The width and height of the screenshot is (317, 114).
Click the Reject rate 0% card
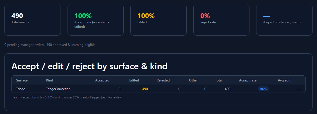tap(221, 20)
